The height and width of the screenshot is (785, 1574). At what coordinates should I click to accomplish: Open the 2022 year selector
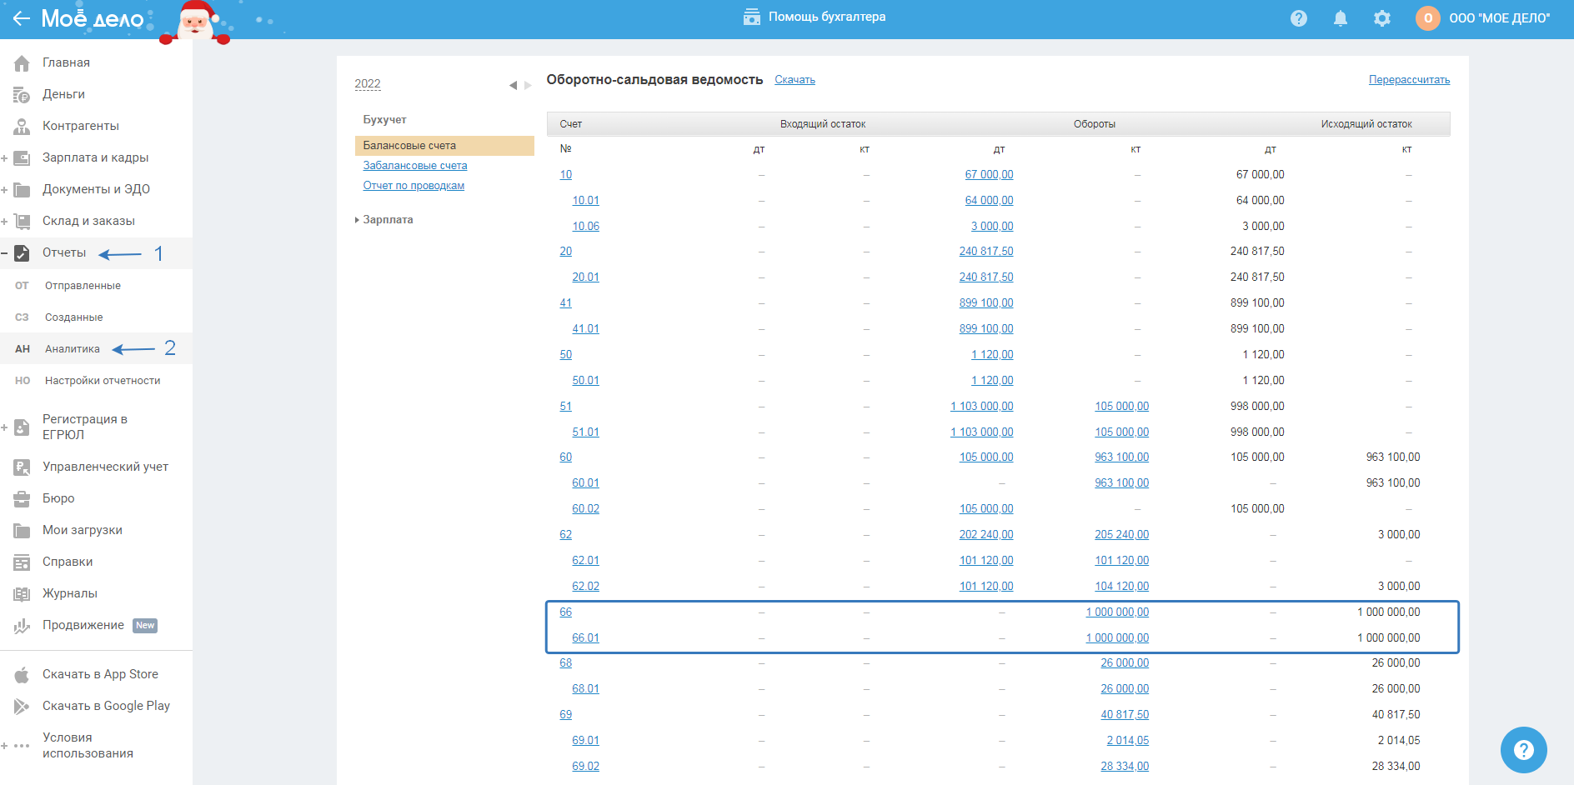[x=367, y=83]
